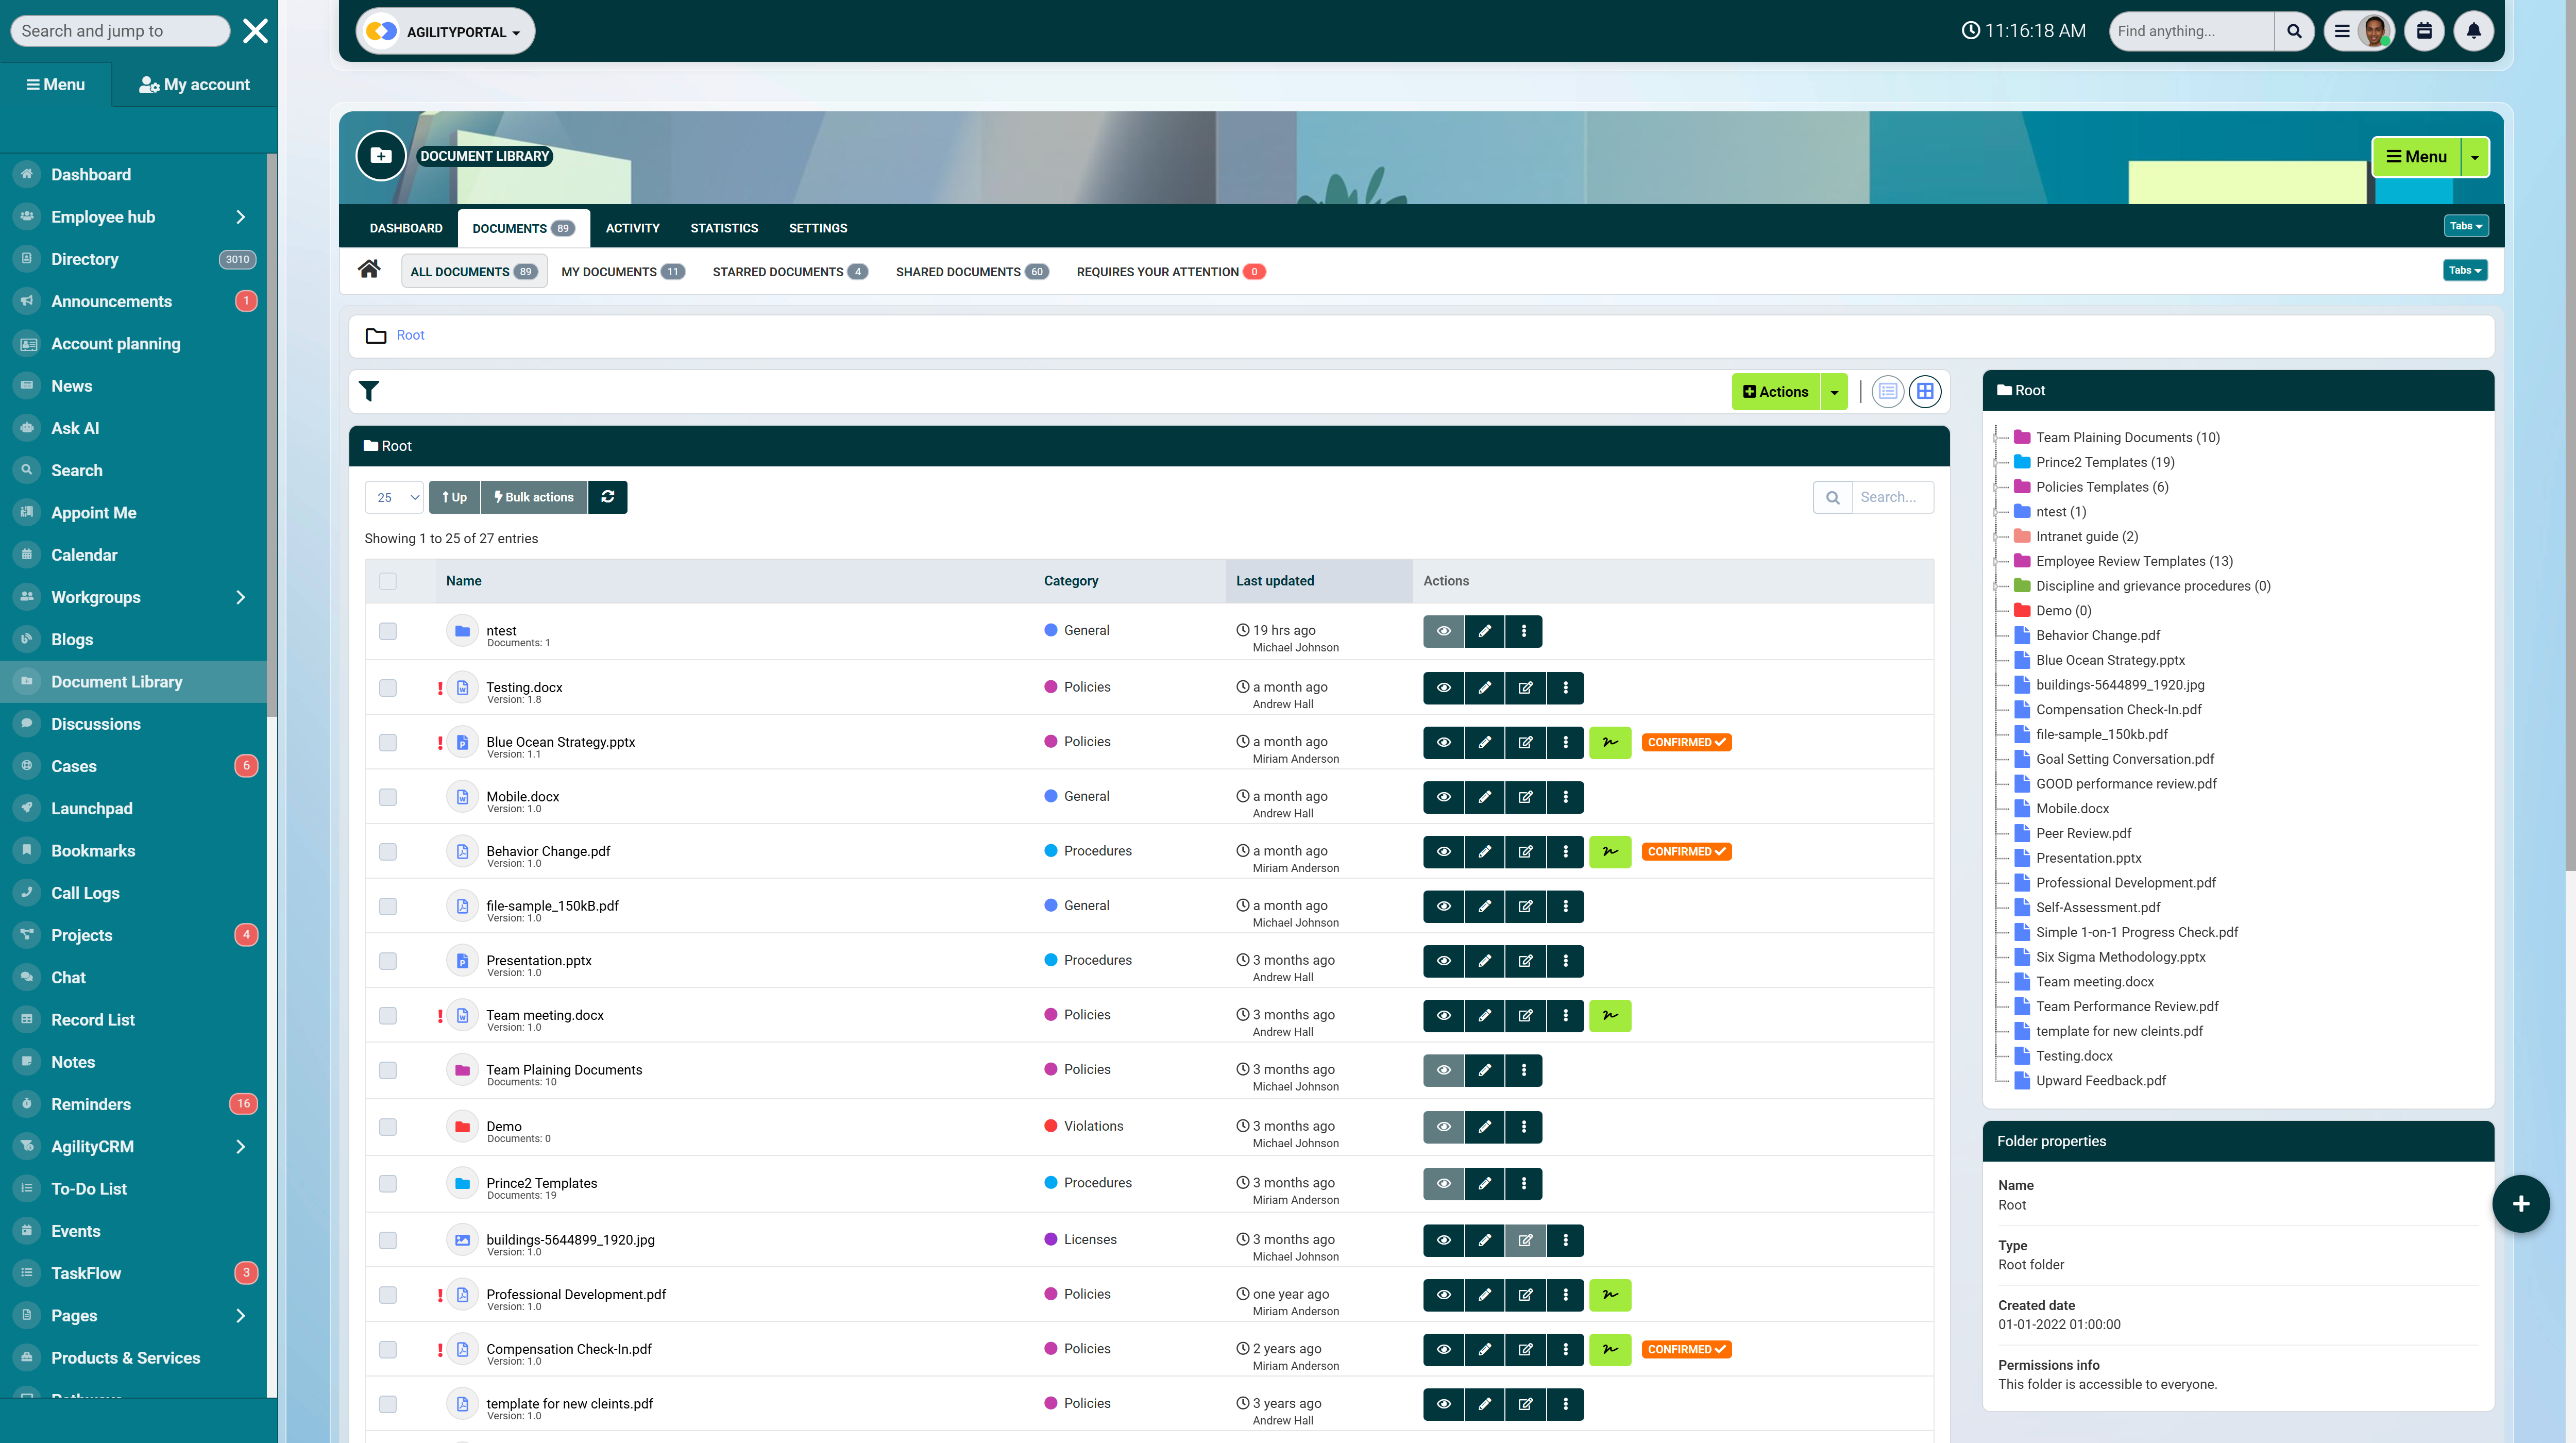Toggle the select-all header checkbox
The width and height of the screenshot is (2576, 1443).
[388, 581]
